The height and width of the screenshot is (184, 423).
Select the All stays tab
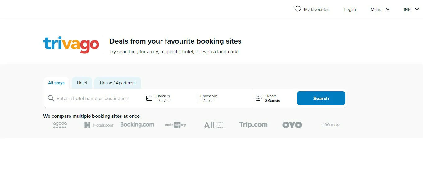(x=56, y=83)
